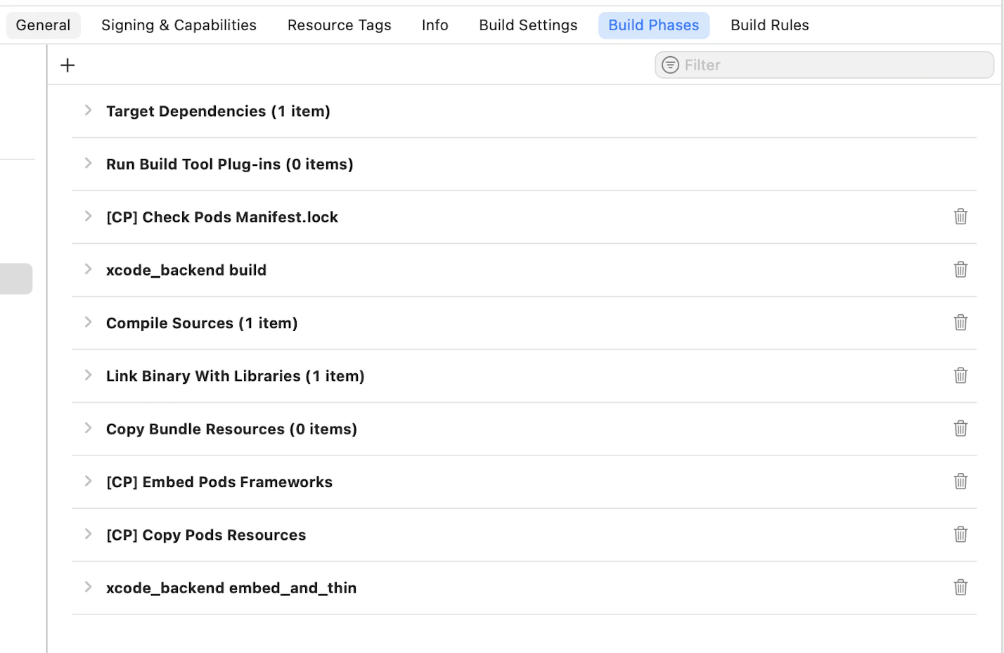Delete the Embed Pods Frameworks phase

[x=960, y=481]
